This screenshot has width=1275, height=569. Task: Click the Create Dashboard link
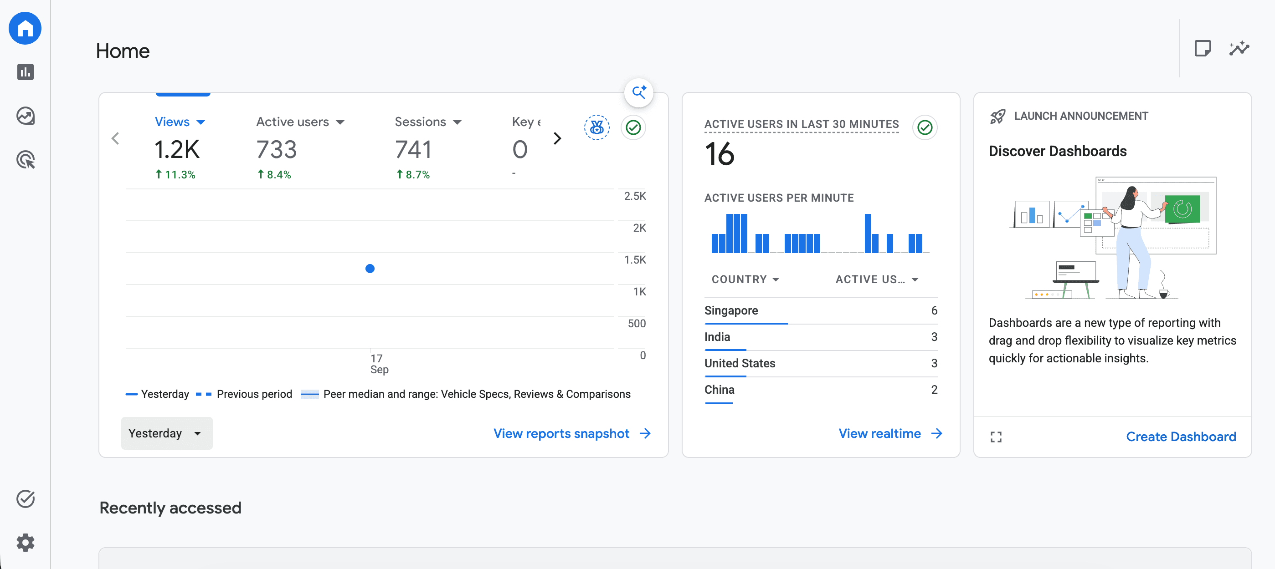coord(1181,437)
